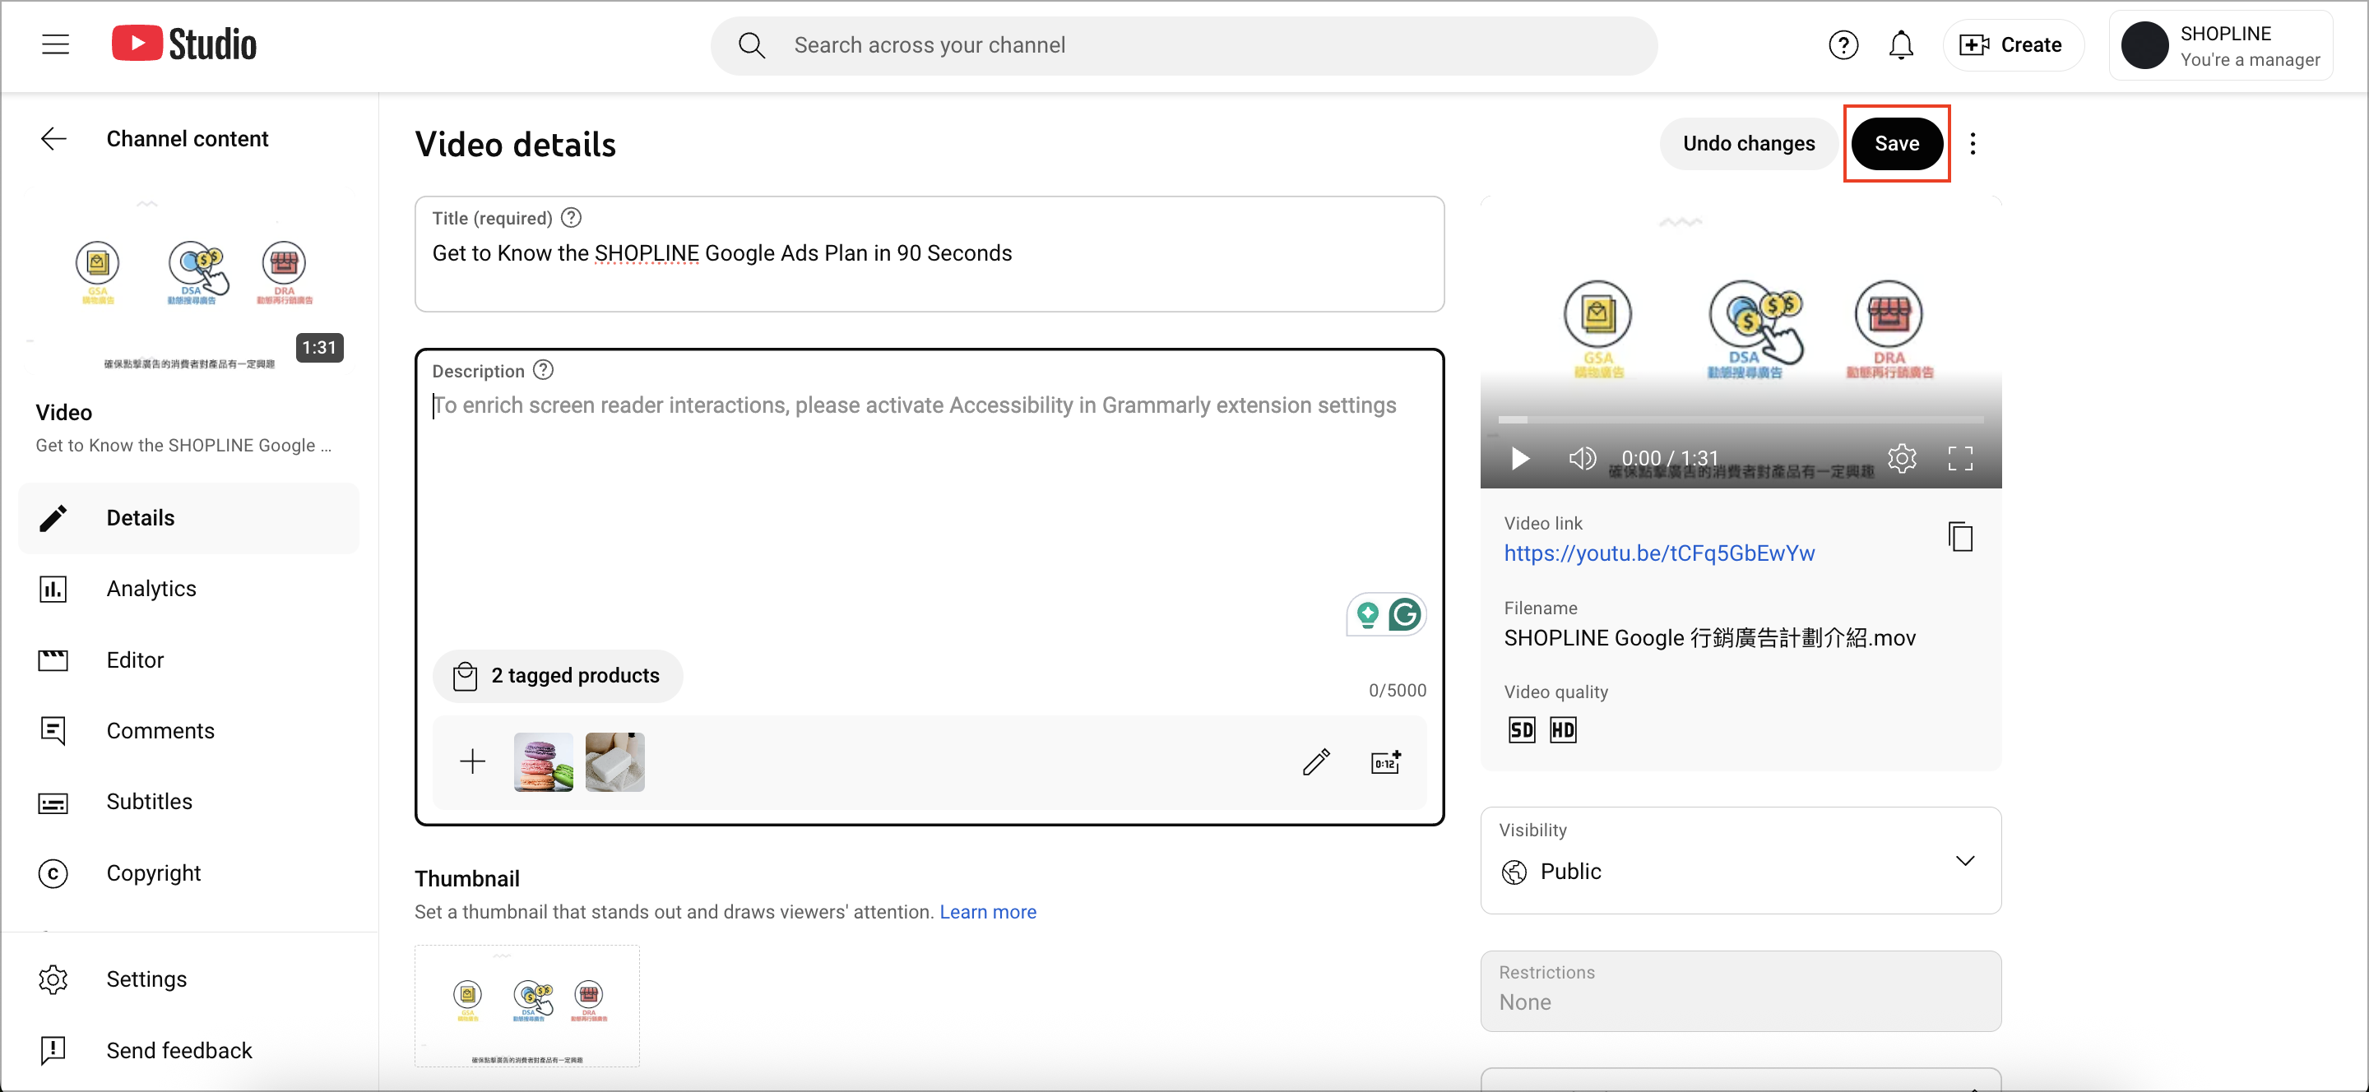Image resolution: width=2369 pixels, height=1092 pixels.
Task: Click the video preview progress bar
Action: [1740, 419]
